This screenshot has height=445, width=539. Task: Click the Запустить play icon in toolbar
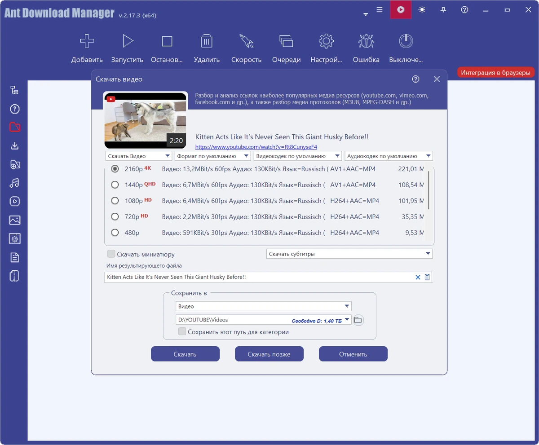[128, 41]
